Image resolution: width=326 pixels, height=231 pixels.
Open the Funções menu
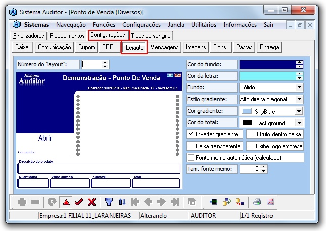(x=104, y=25)
